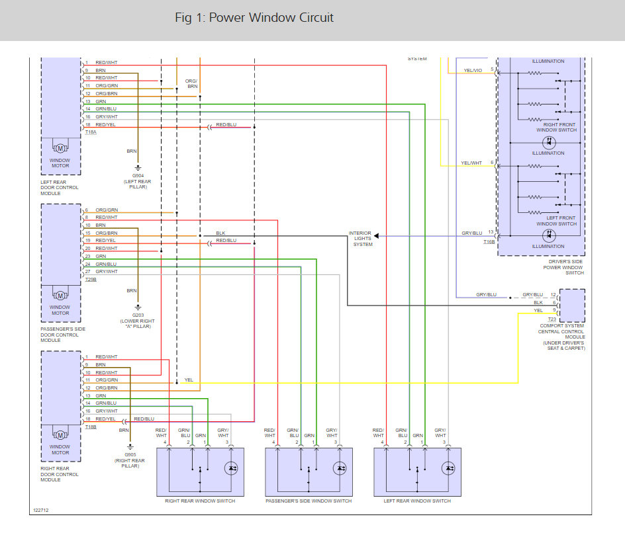Click the '23 GRN' pin on passenger's module

(95, 257)
